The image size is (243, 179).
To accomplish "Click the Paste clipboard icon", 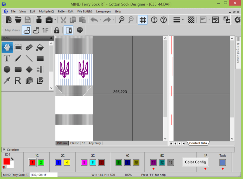I will (x=82, y=20).
